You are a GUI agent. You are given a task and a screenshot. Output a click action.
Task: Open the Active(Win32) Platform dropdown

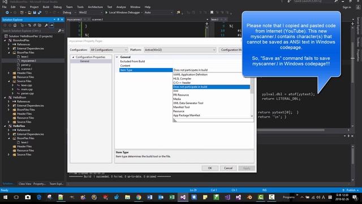[180, 50]
